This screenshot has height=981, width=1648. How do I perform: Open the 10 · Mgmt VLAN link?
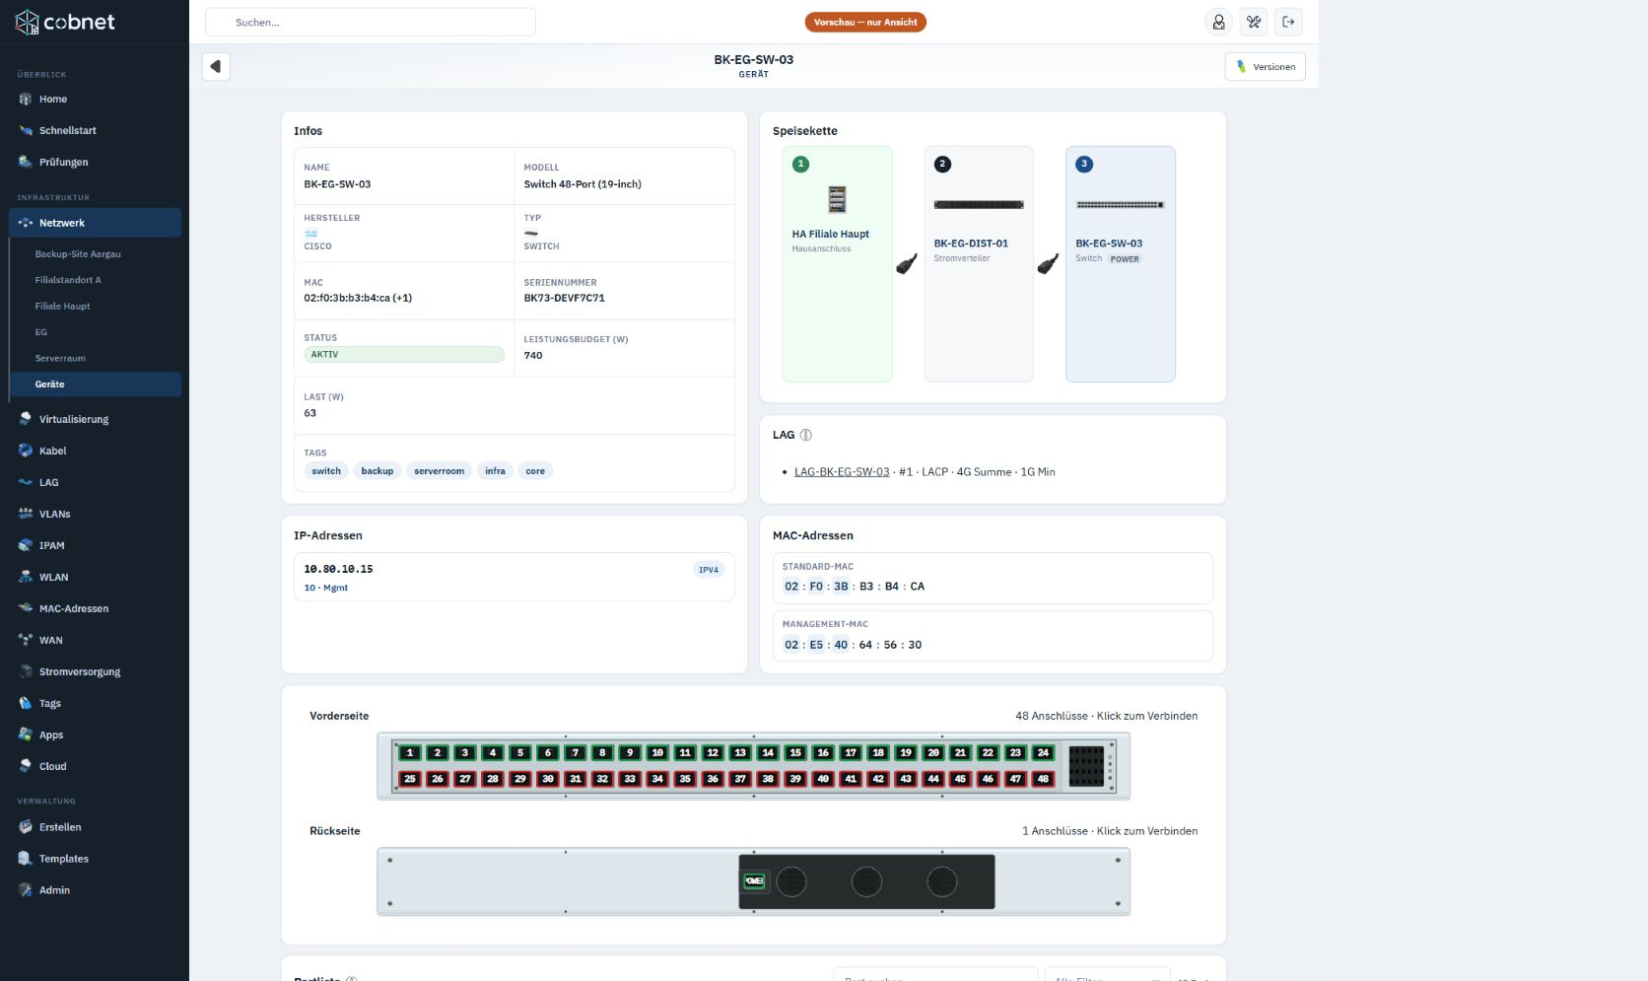325,588
